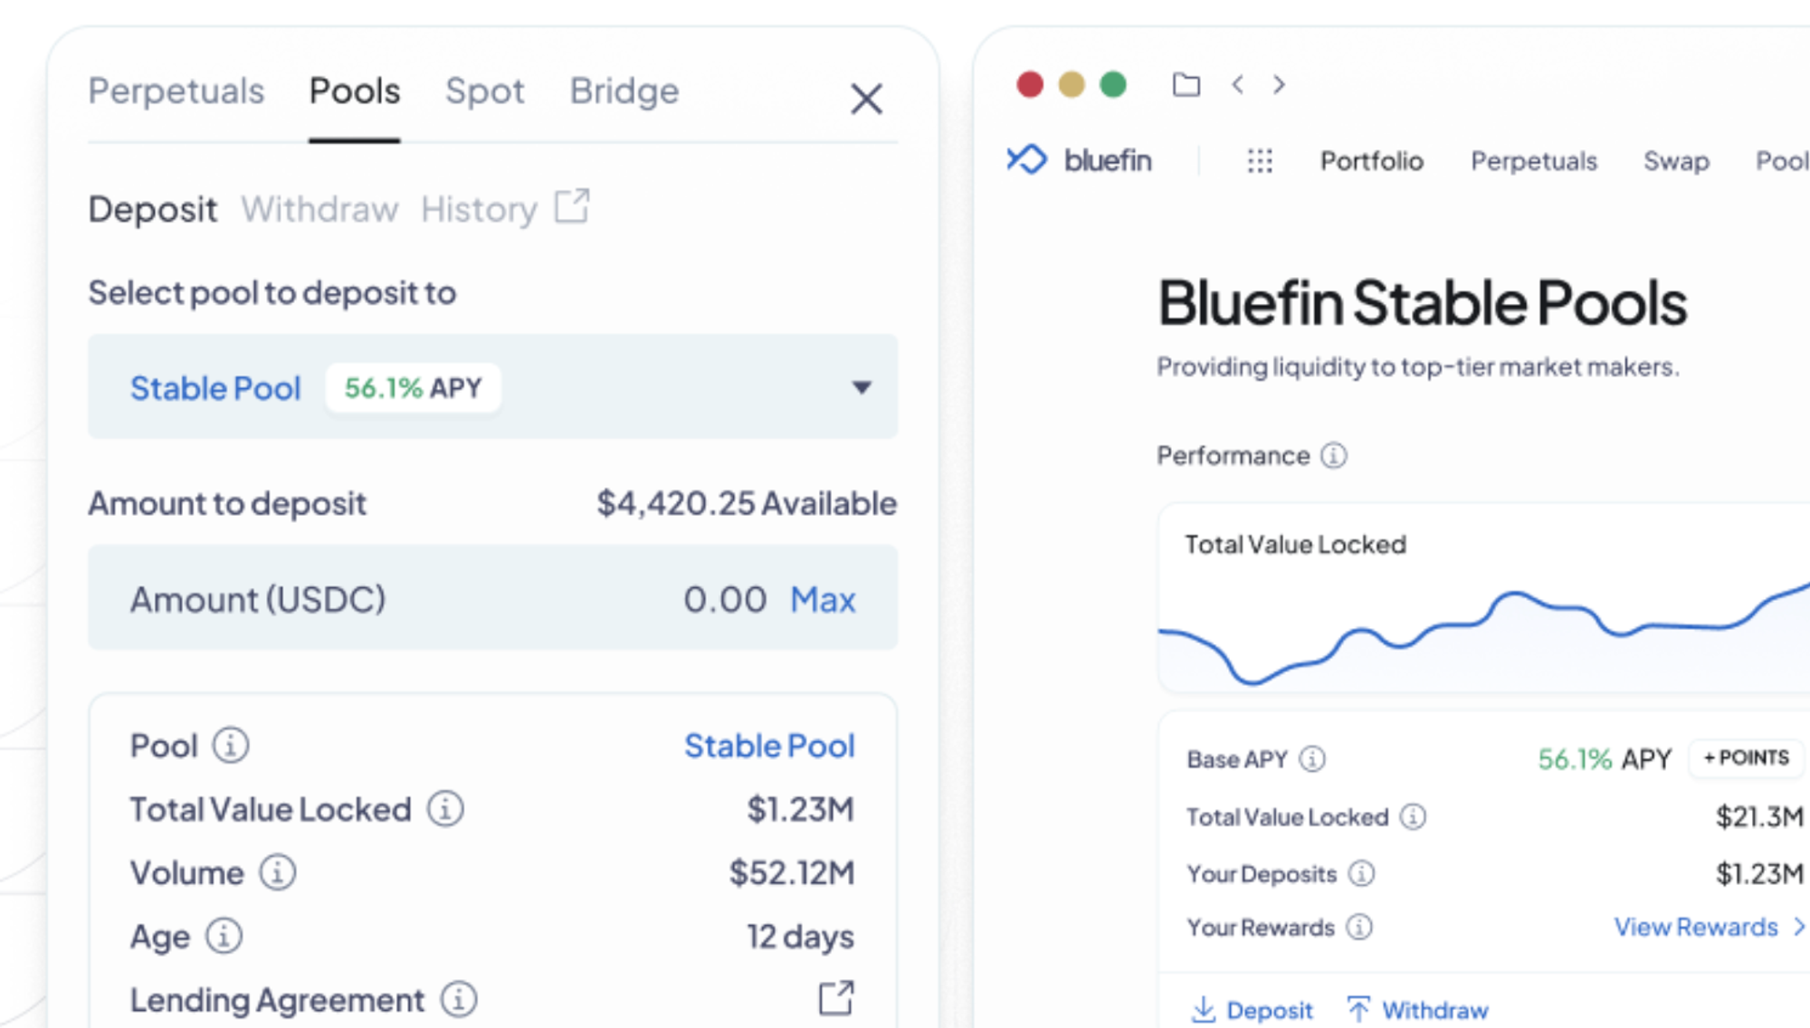The width and height of the screenshot is (1810, 1028).
Task: Click info icon beside Performance
Action: point(1333,455)
